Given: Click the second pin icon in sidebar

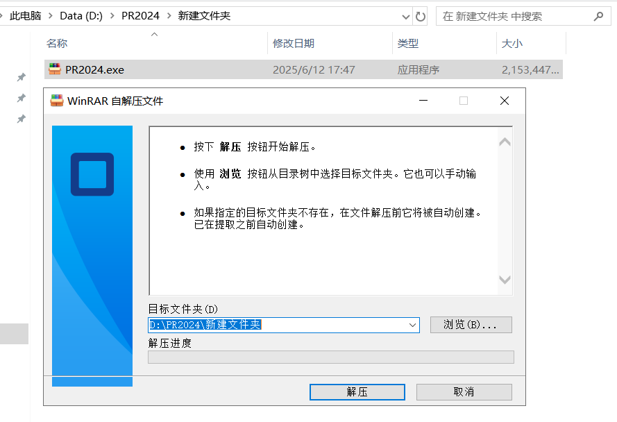Looking at the screenshot, I should click(22, 98).
